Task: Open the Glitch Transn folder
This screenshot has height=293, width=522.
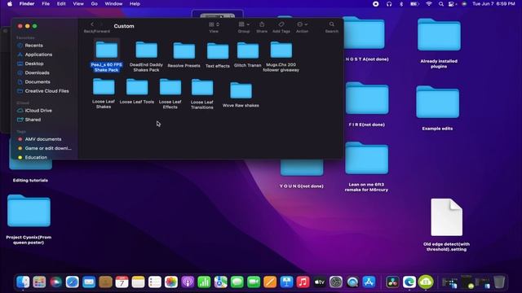Action: pyautogui.click(x=248, y=50)
